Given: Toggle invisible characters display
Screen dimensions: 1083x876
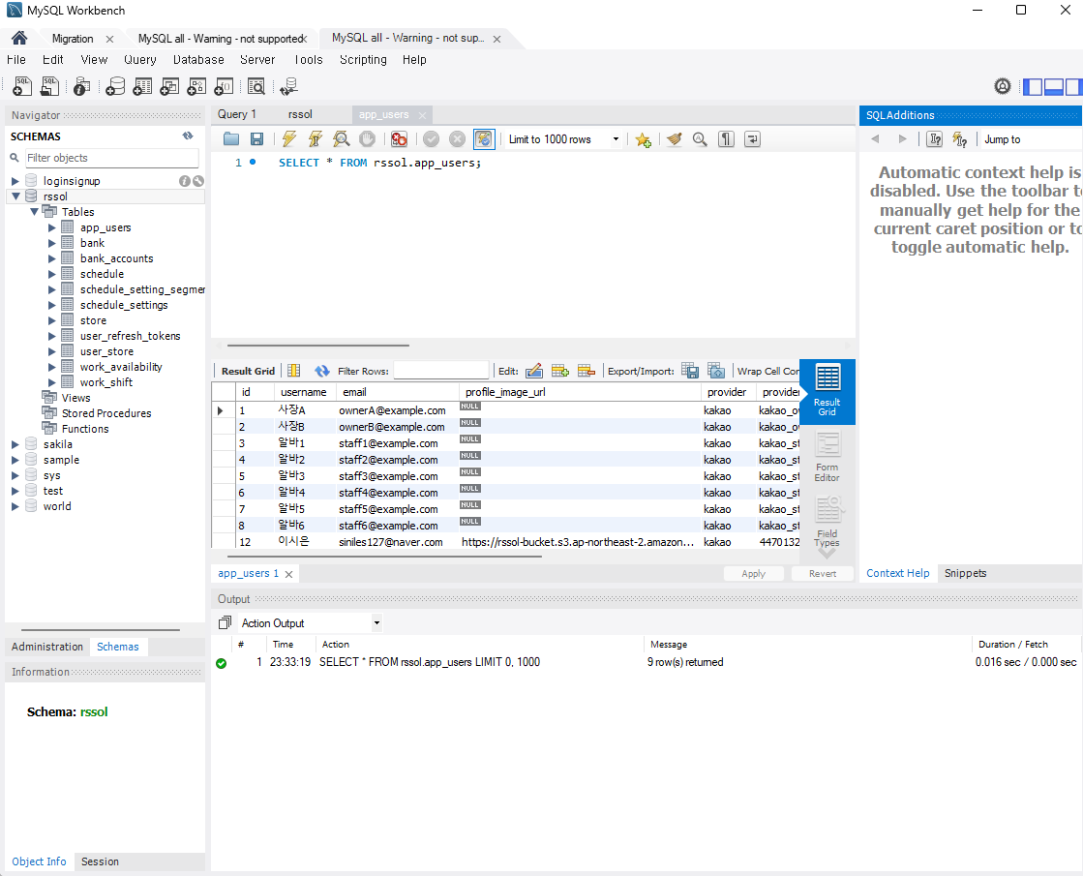Looking at the screenshot, I should (726, 139).
